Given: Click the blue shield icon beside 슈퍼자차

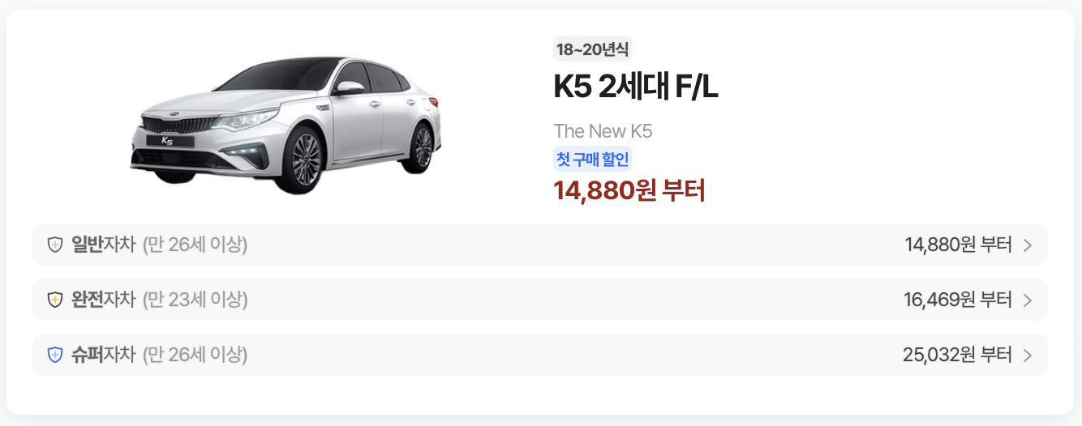Looking at the screenshot, I should click(55, 355).
